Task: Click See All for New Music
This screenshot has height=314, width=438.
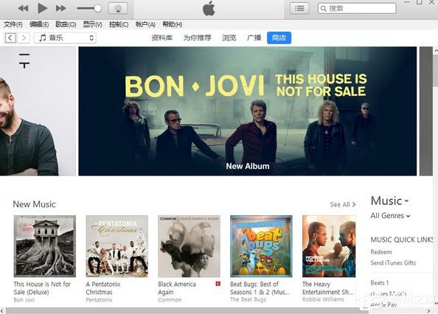Action: click(x=342, y=205)
